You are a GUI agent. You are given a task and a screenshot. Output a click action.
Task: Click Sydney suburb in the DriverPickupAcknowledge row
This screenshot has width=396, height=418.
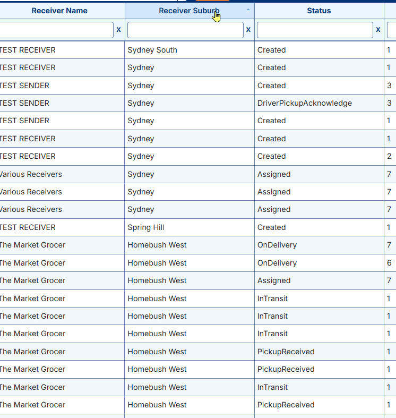pyautogui.click(x=141, y=103)
